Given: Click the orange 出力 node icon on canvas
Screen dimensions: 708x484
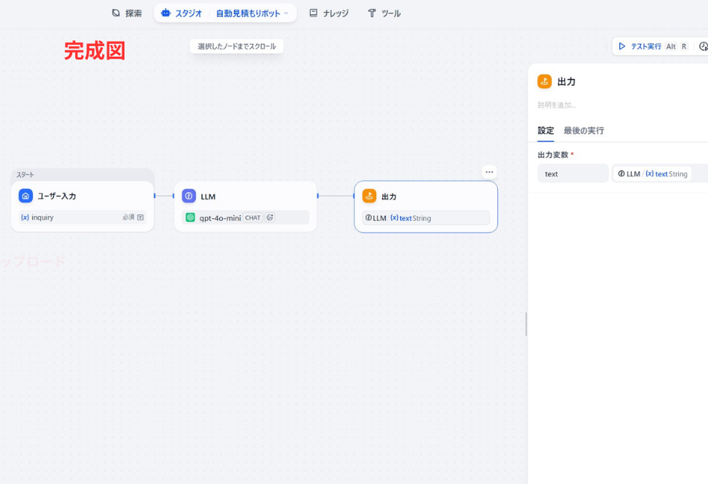Looking at the screenshot, I should pyautogui.click(x=369, y=196).
